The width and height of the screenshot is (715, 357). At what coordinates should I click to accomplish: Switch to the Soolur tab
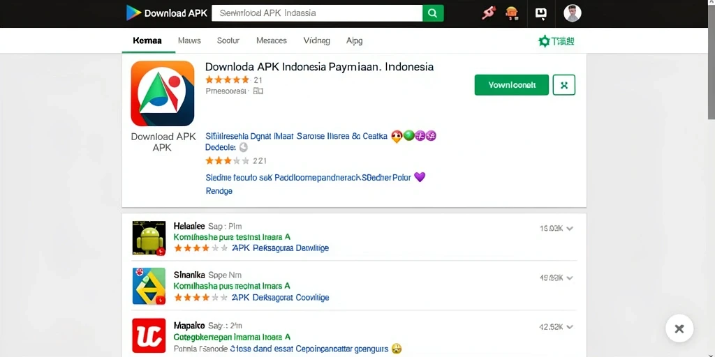pos(228,40)
